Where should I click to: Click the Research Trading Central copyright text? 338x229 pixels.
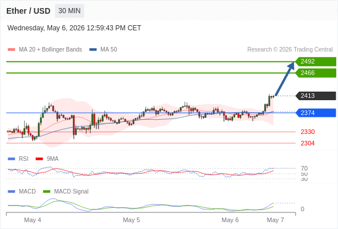point(290,50)
